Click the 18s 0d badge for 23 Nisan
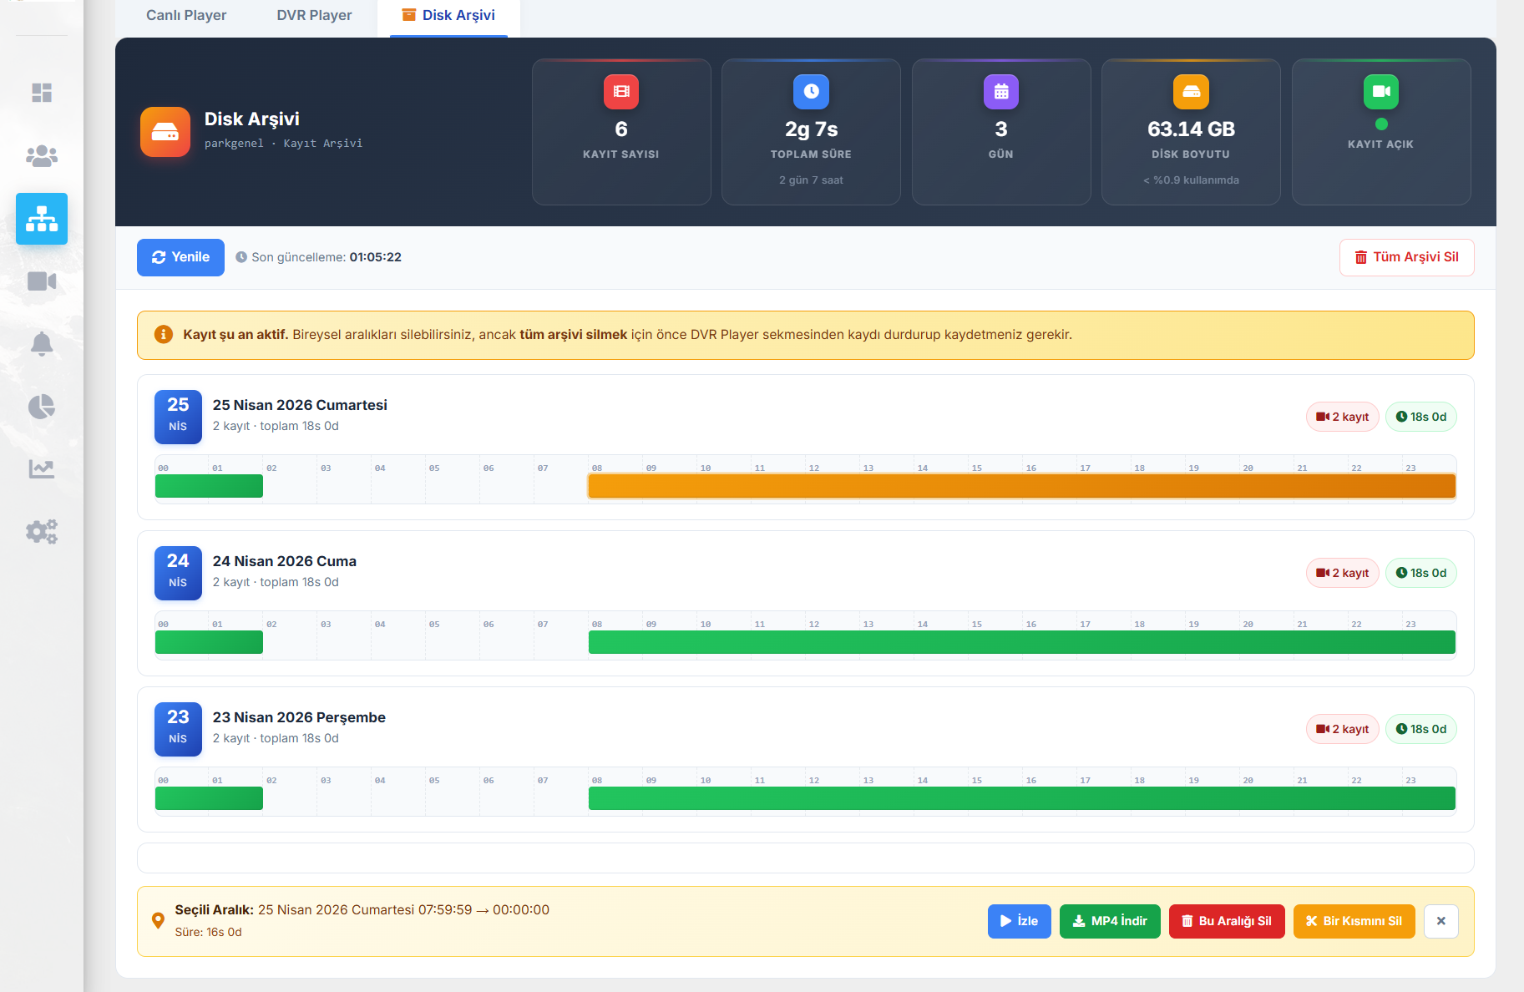Screen dimensions: 1524x992 coord(1420,729)
